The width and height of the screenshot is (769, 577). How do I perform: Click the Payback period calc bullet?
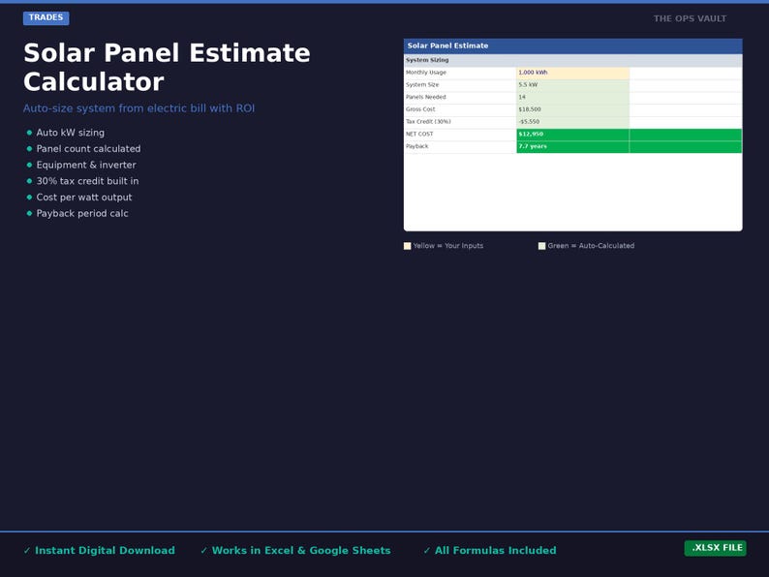[x=82, y=213]
